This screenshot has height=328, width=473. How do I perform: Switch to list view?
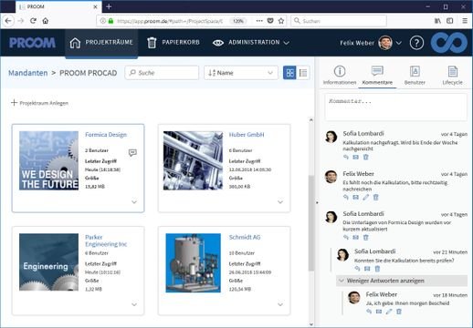coord(303,73)
